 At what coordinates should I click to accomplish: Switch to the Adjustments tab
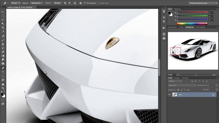(x=172, y=27)
